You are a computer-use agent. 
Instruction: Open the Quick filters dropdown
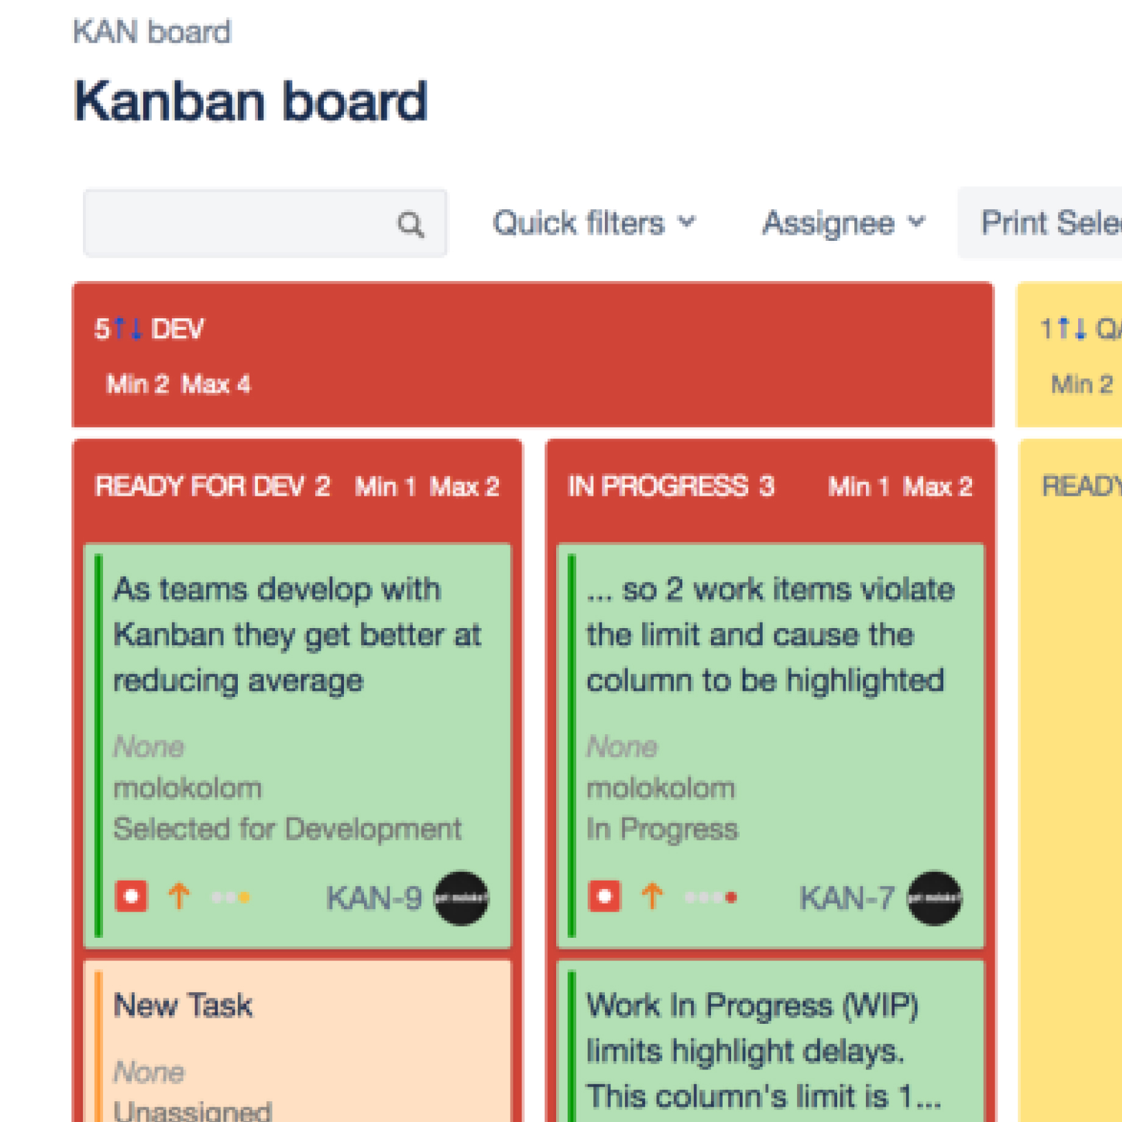point(593,223)
